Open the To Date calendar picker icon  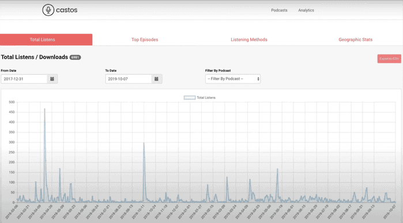[156, 79]
